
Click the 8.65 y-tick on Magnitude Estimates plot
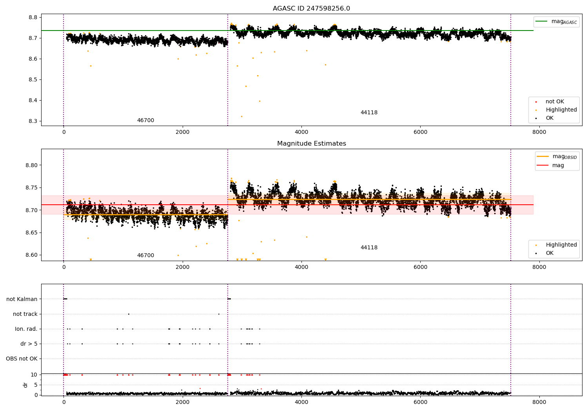[x=31, y=233]
